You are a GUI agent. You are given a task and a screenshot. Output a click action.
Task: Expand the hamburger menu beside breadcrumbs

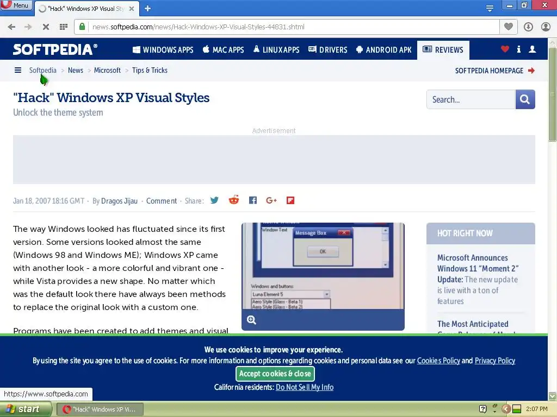point(18,70)
